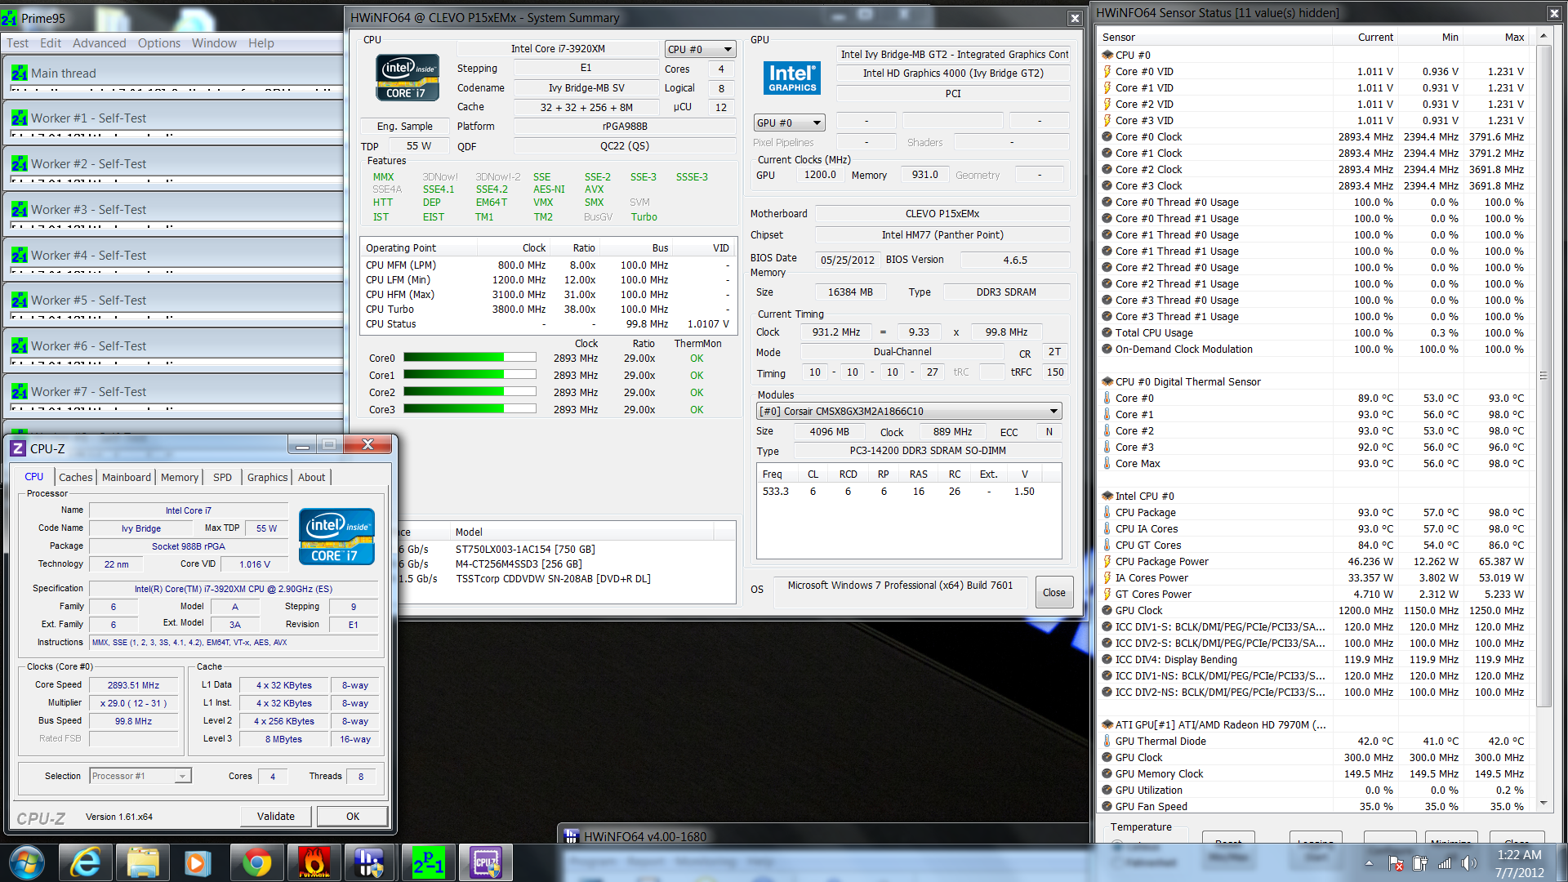Switch to CPU-Z via purple taskbar icon
Image resolution: width=1568 pixels, height=882 pixels.
(486, 862)
